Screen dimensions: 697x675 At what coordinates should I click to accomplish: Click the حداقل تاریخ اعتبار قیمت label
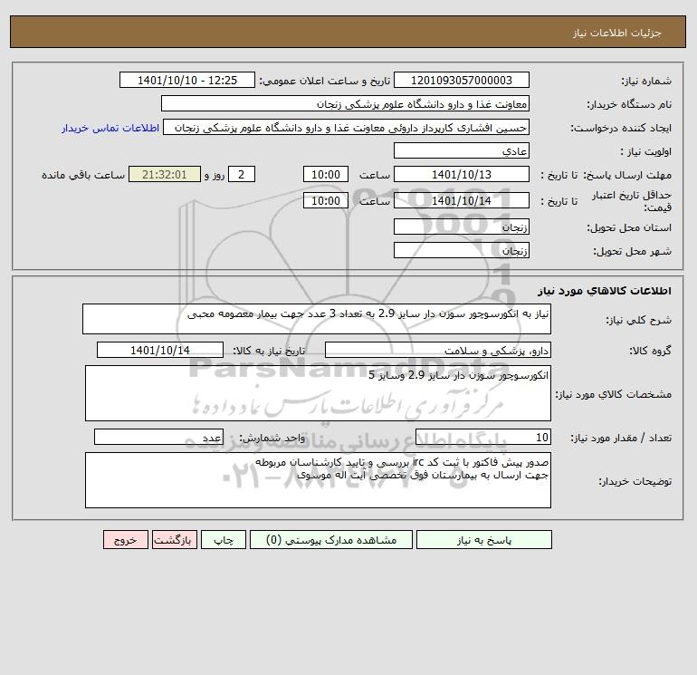tap(630, 201)
